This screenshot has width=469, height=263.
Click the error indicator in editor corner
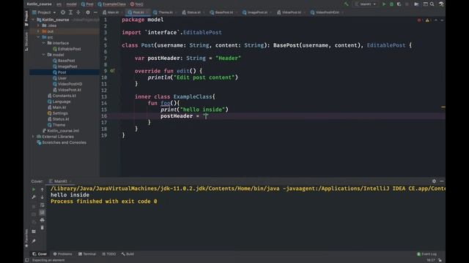coord(419,20)
